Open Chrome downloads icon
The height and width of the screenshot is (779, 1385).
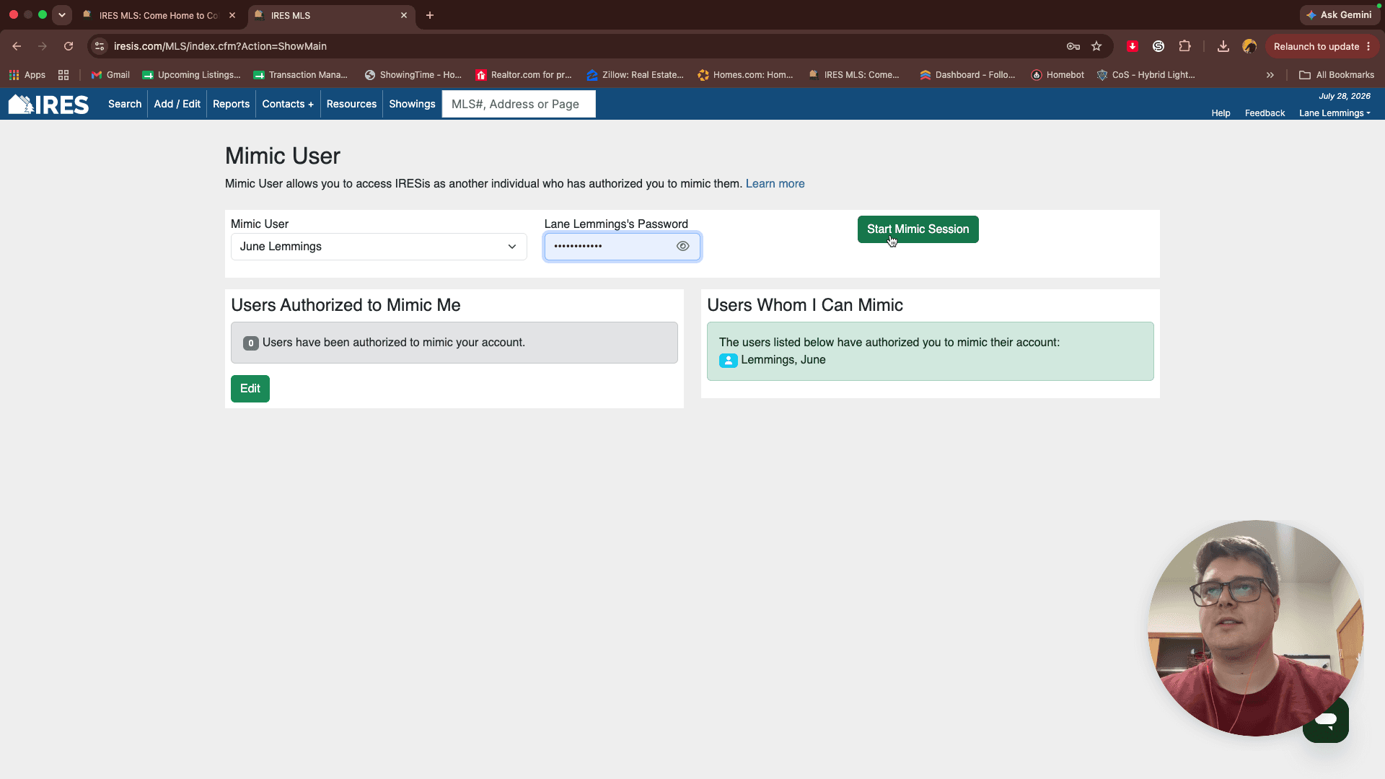pos(1223,46)
